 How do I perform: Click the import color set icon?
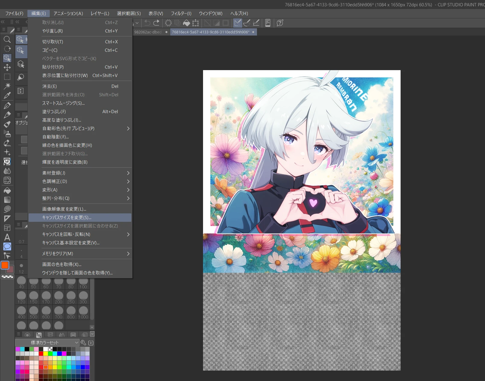click(x=91, y=342)
